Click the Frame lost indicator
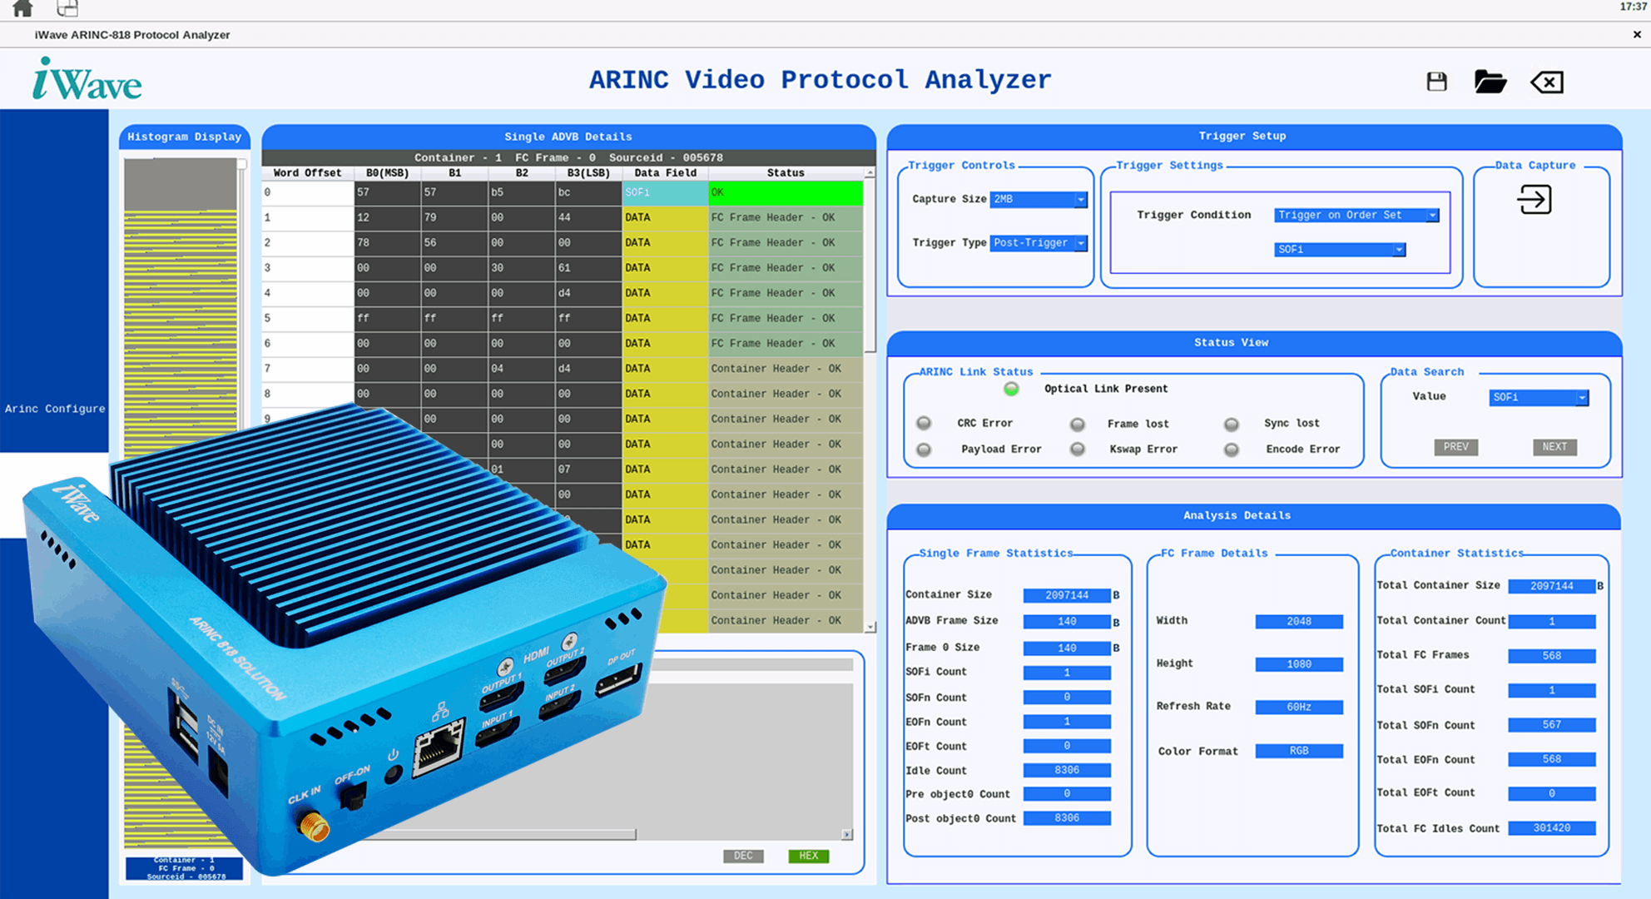 1078,424
